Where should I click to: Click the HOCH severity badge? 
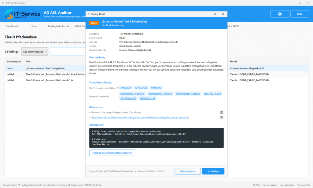click(94, 23)
